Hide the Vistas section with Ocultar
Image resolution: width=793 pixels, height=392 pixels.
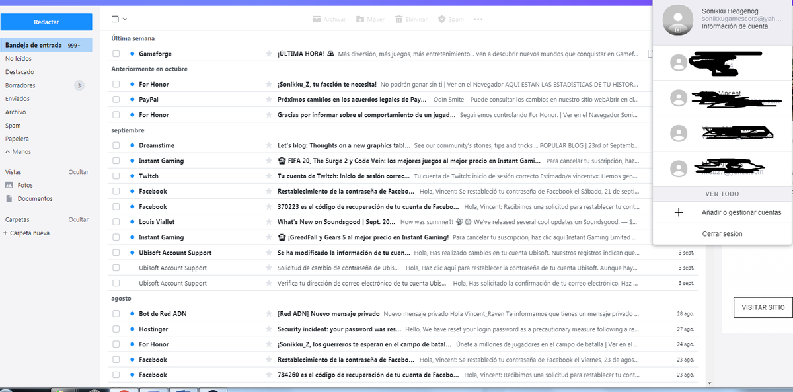tap(78, 172)
